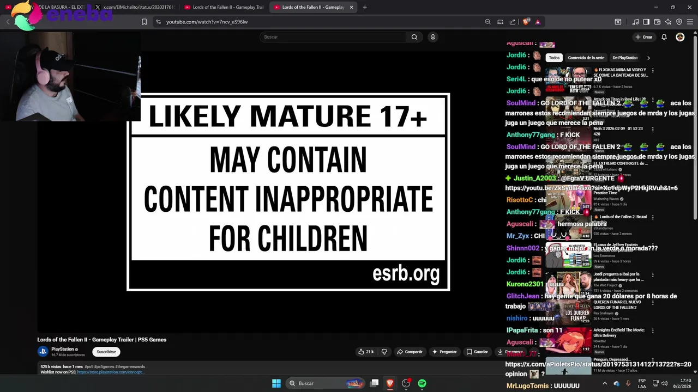This screenshot has height=392, width=698.
Task: Click the zoom magnifier in address bar
Action: (488, 22)
